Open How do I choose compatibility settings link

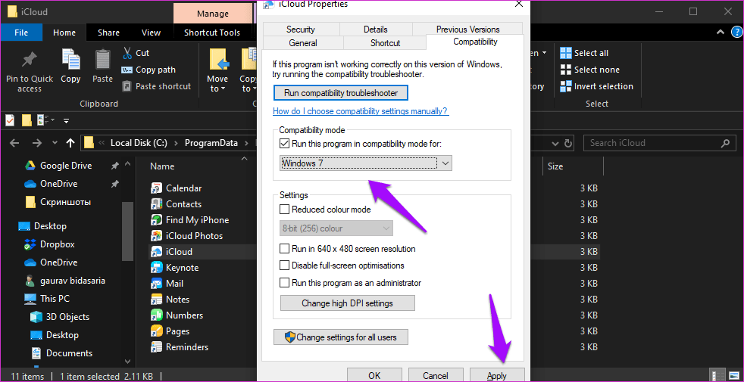pos(361,111)
